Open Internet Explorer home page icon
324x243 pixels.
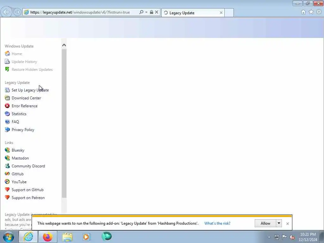coord(303,12)
